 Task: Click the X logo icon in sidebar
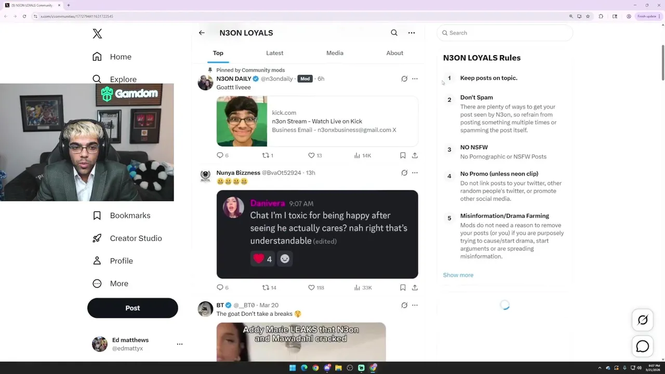coord(97,34)
